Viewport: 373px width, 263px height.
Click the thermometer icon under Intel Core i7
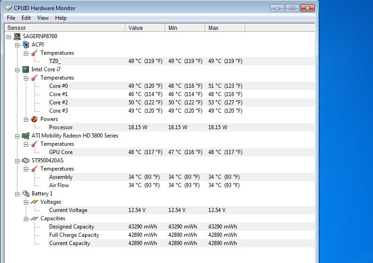(x=34, y=78)
